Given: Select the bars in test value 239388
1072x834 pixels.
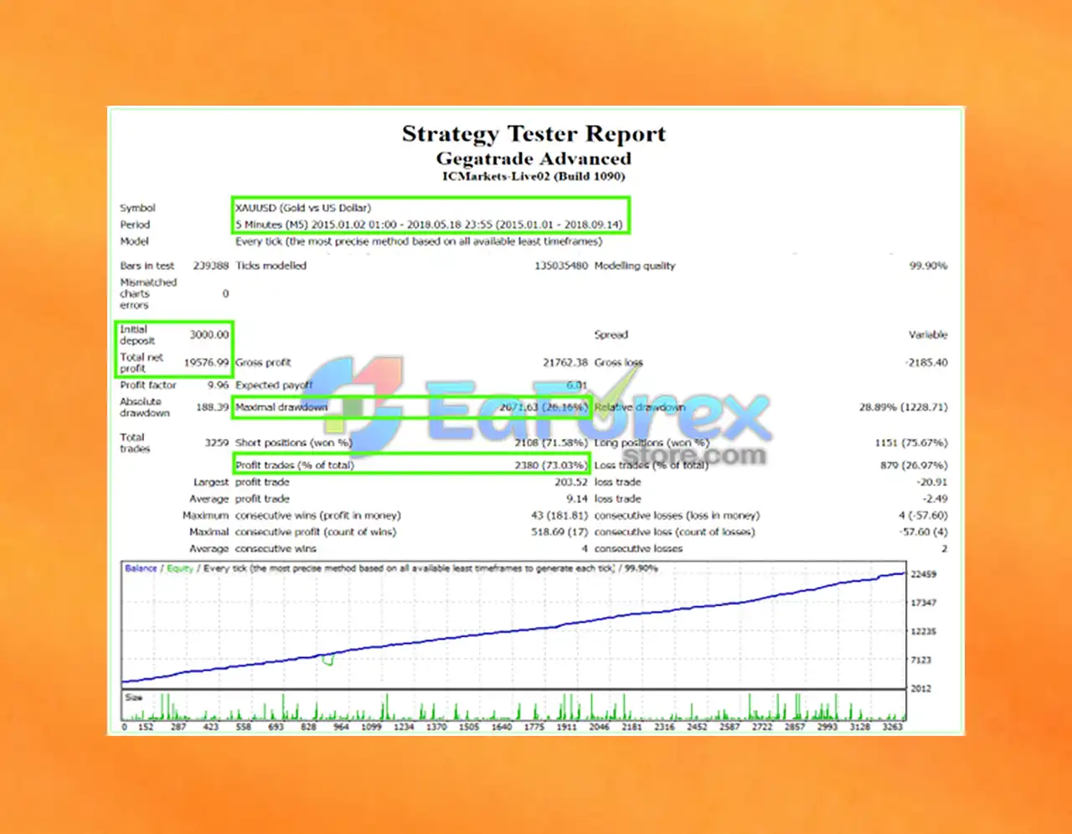Looking at the screenshot, I should click(211, 266).
